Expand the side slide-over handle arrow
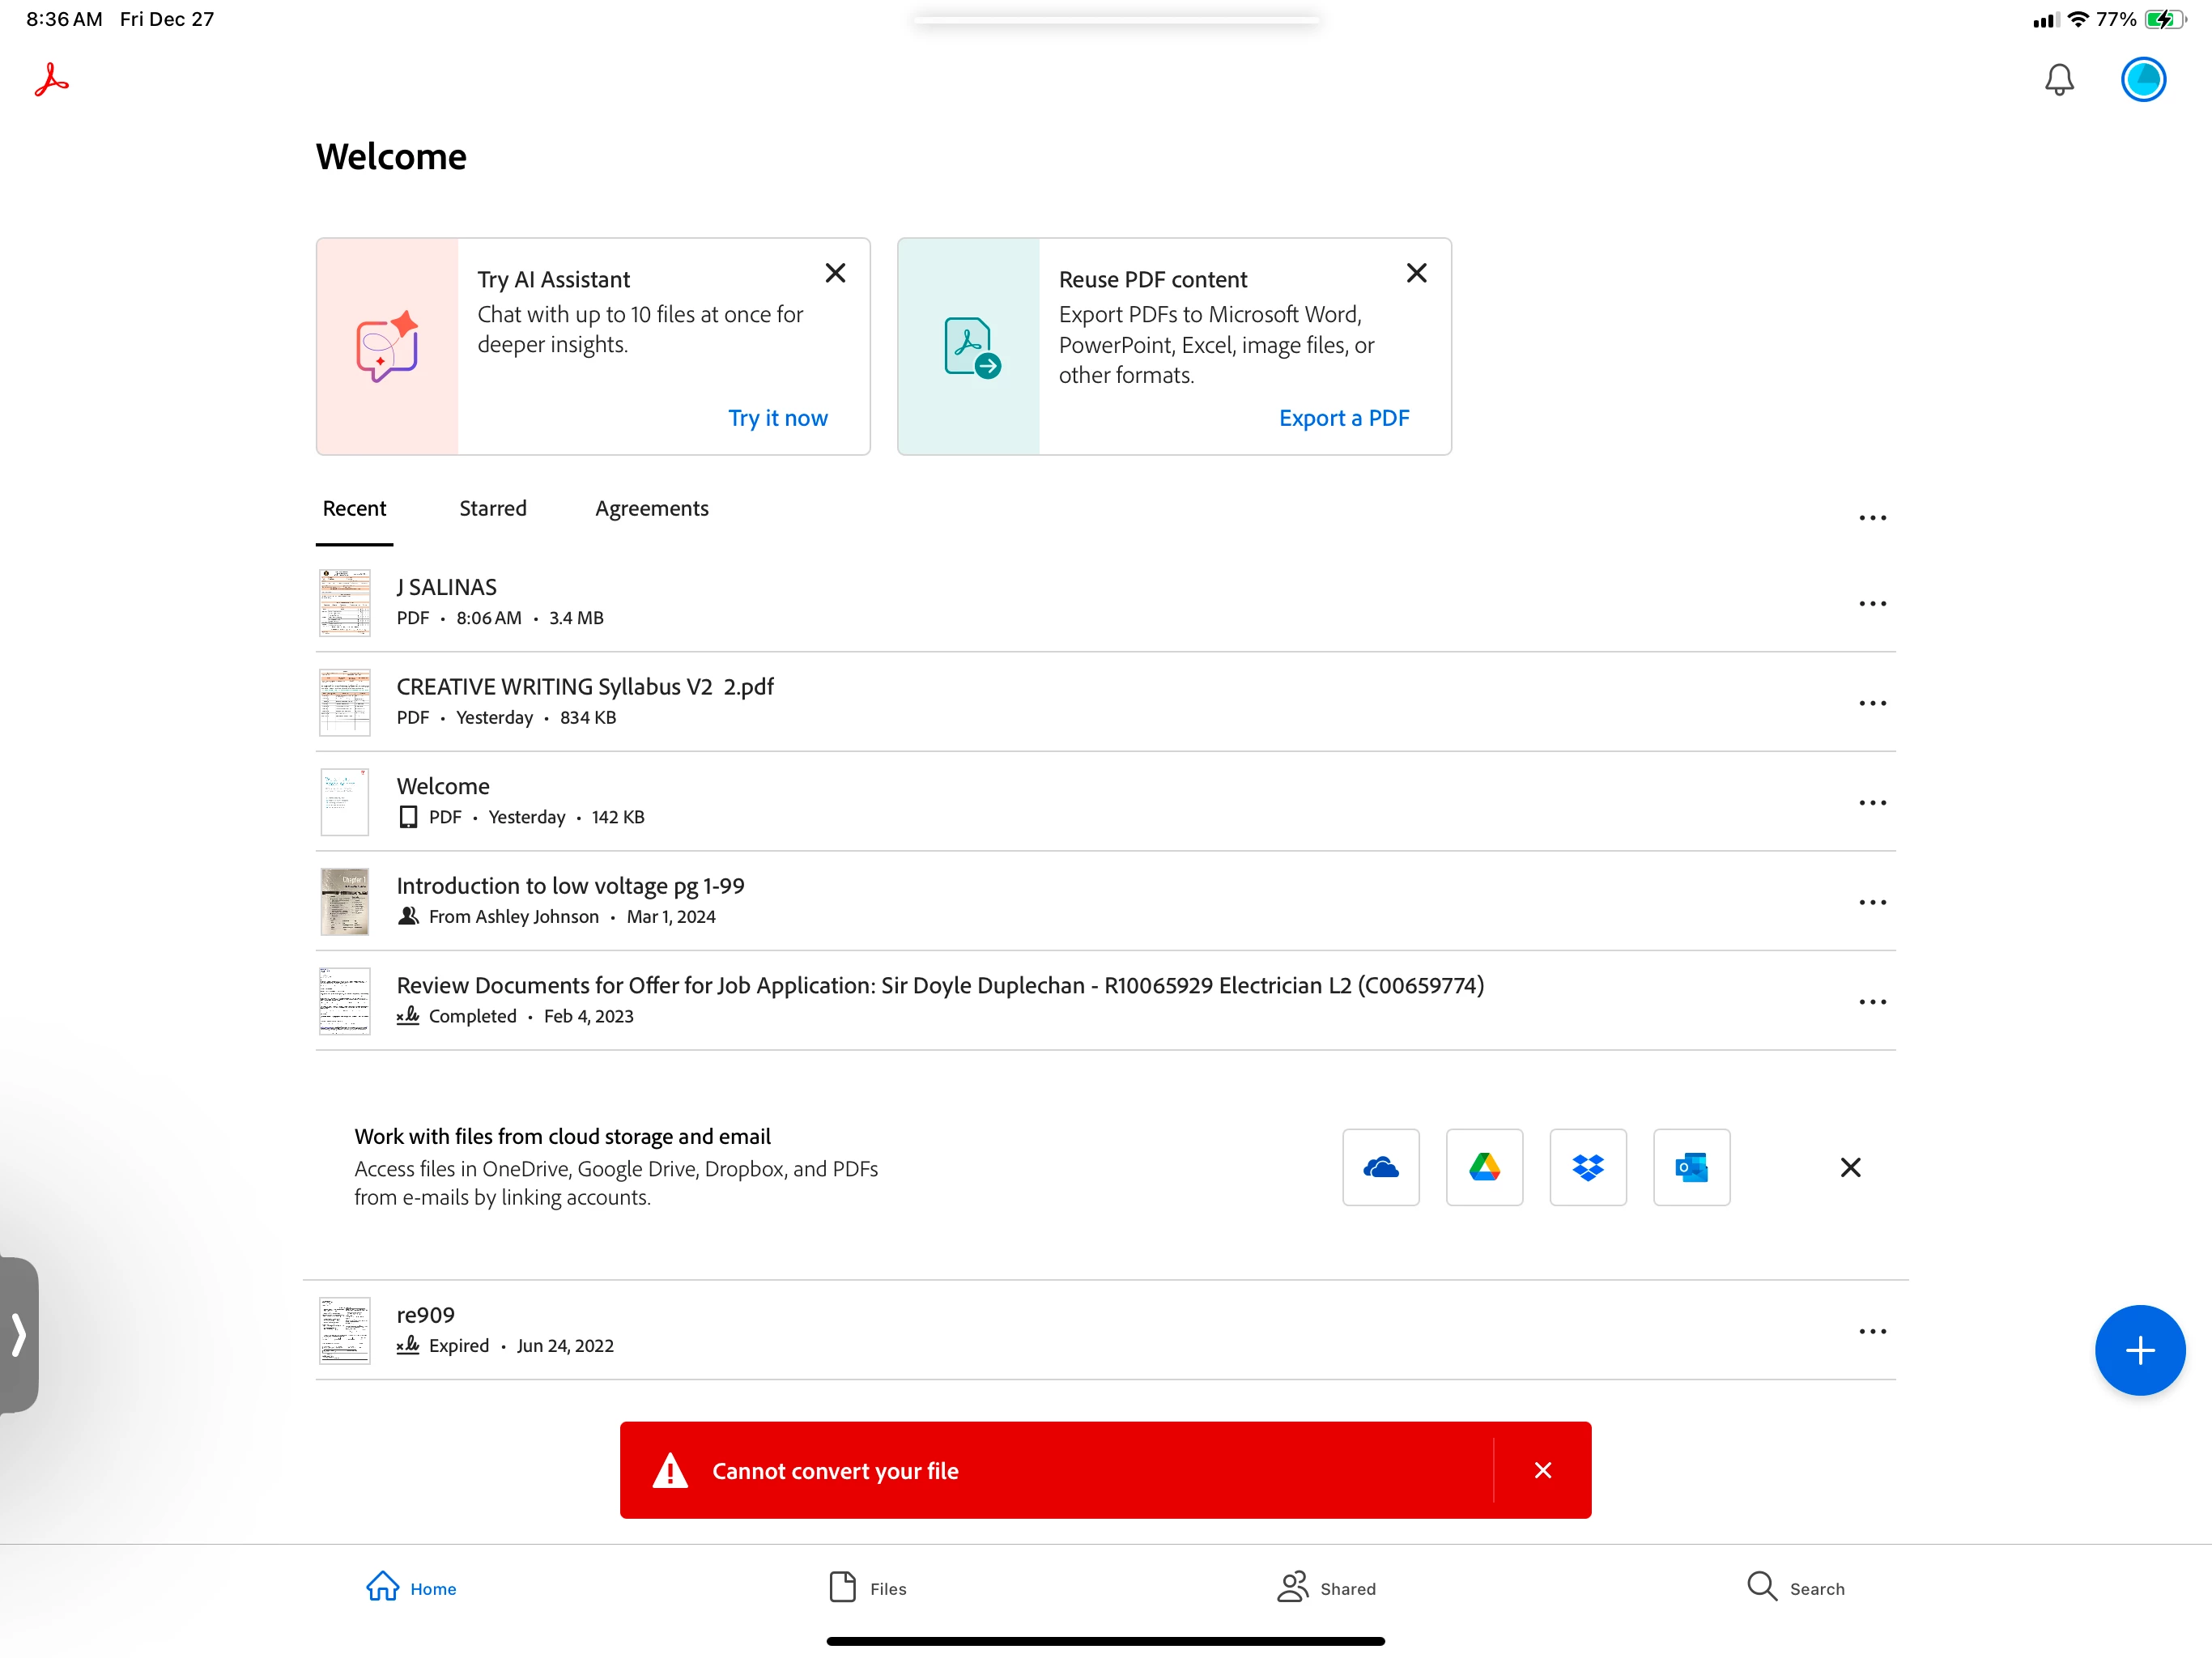The height and width of the screenshot is (1658, 2212). click(x=18, y=1334)
